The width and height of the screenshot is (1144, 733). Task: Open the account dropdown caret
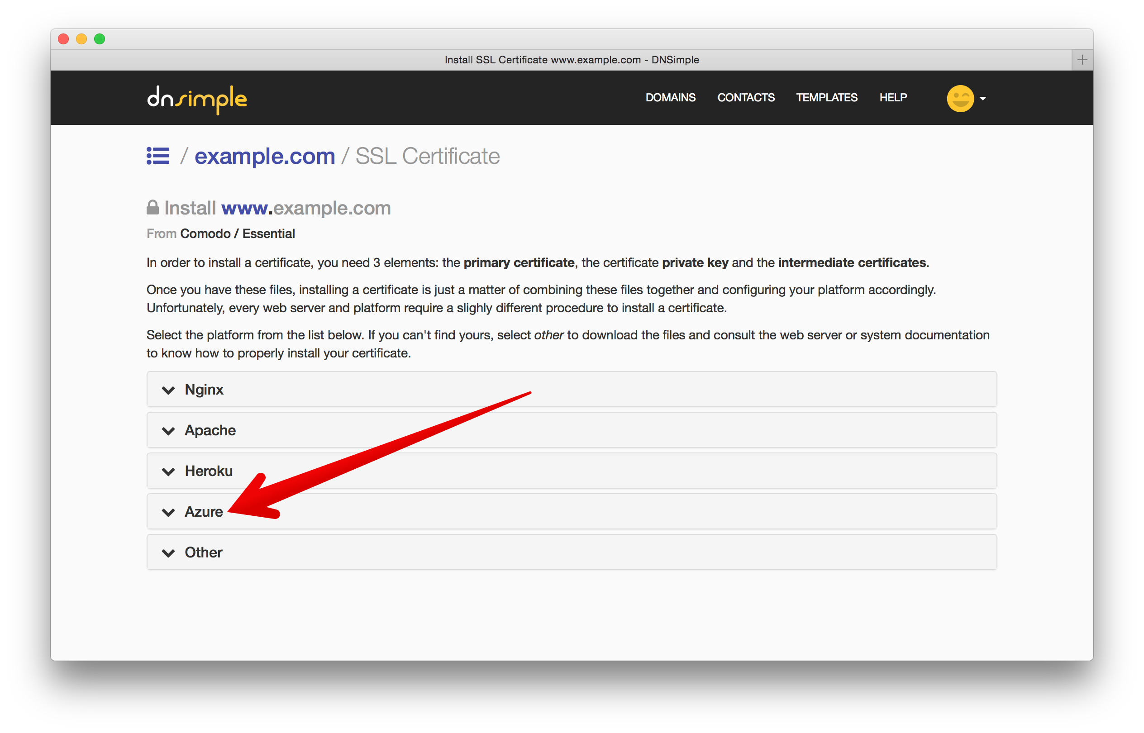click(x=982, y=99)
